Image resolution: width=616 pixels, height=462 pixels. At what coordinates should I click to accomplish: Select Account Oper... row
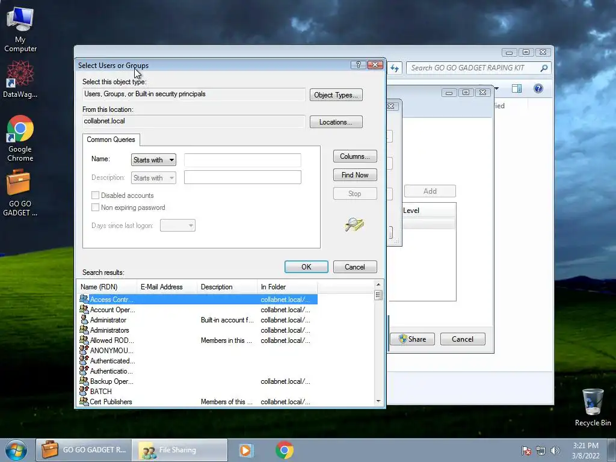pyautogui.click(x=198, y=310)
